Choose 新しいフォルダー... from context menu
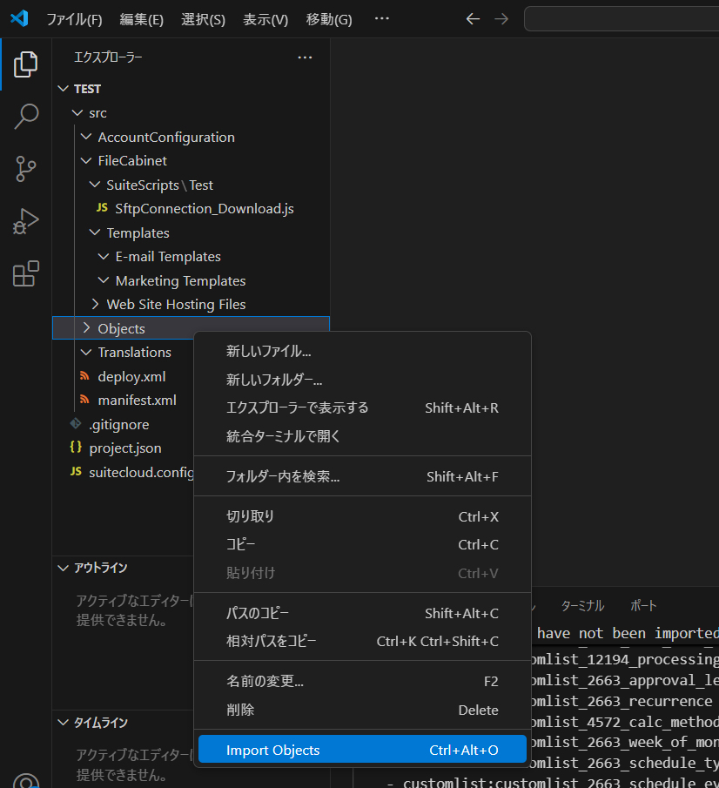This screenshot has height=788, width=719. click(362, 380)
